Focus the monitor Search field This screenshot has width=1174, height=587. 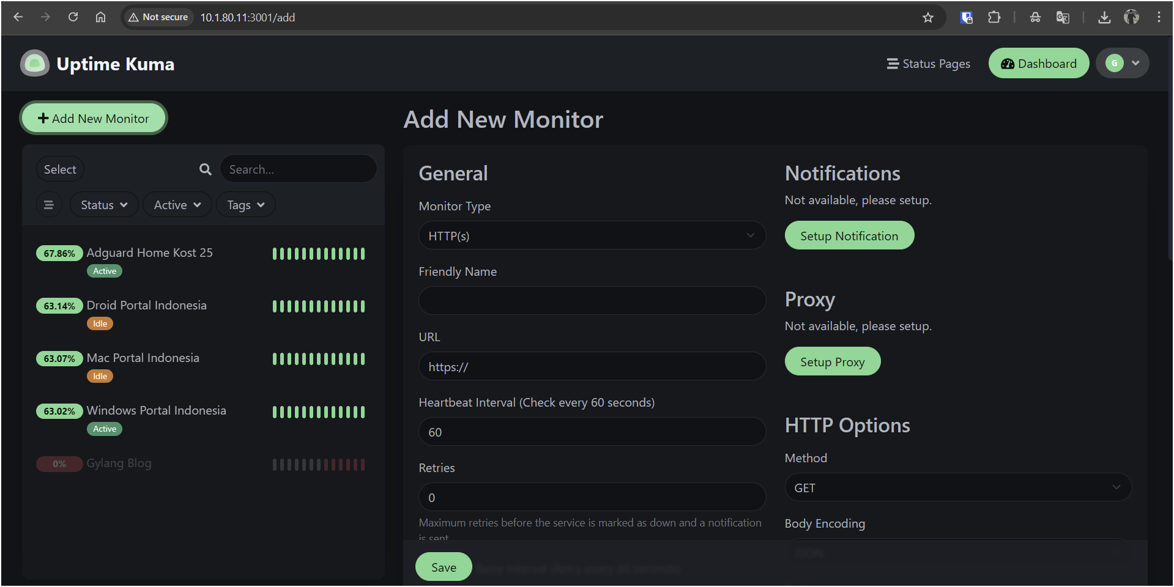(298, 169)
